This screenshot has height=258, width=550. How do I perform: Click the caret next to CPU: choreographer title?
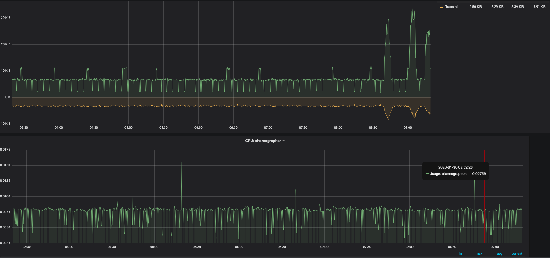pyautogui.click(x=284, y=141)
